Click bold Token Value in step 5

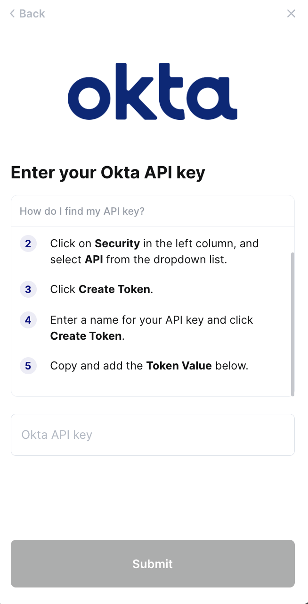(179, 366)
